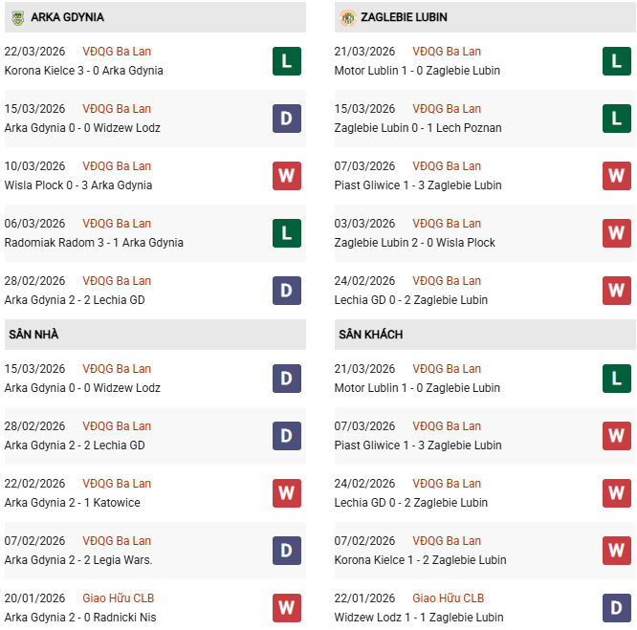Click the Giao Hữu CLB label dated 20/01/2026
Viewport: 637px width, 630px height.
(x=115, y=598)
